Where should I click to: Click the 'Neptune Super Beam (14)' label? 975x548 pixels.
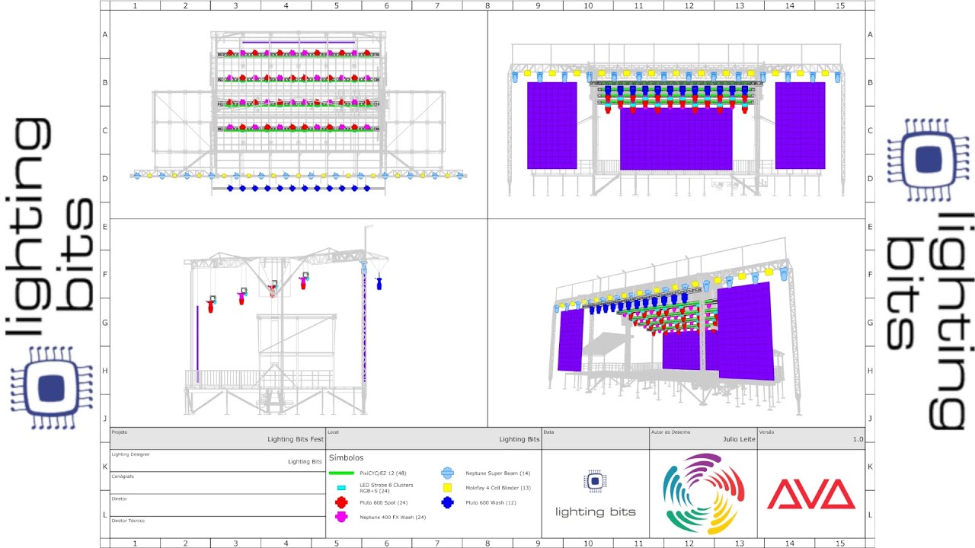497,473
